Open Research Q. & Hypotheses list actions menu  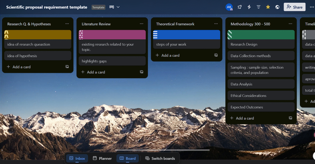67,24
